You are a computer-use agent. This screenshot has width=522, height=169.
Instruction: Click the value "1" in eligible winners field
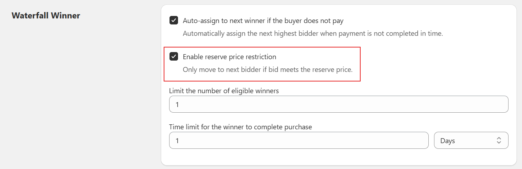pos(177,105)
